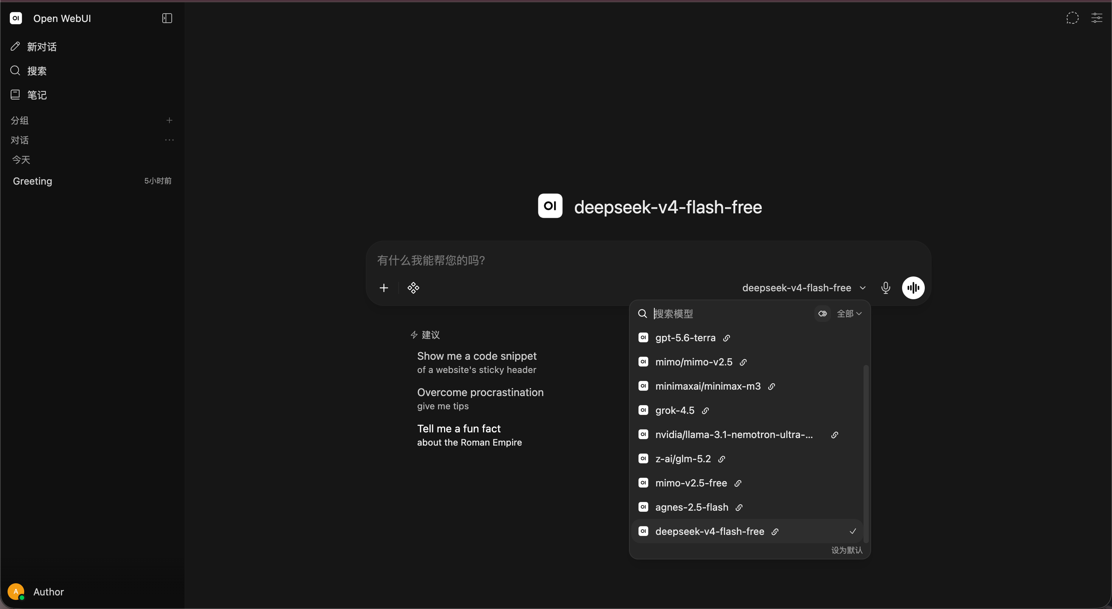This screenshot has height=609, width=1112.
Task: Open the 搜索 sidebar item
Action: pyautogui.click(x=92, y=71)
